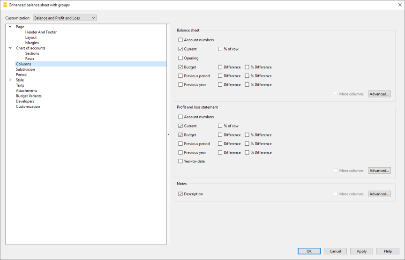Close the Enhanced balance sheet dialog
The image size is (405, 260).
click(399, 5)
